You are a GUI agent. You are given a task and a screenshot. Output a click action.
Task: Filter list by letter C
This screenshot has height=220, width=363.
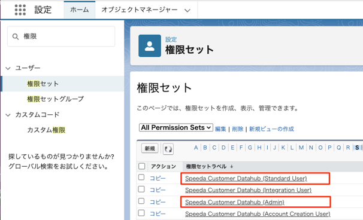click(x=214, y=148)
